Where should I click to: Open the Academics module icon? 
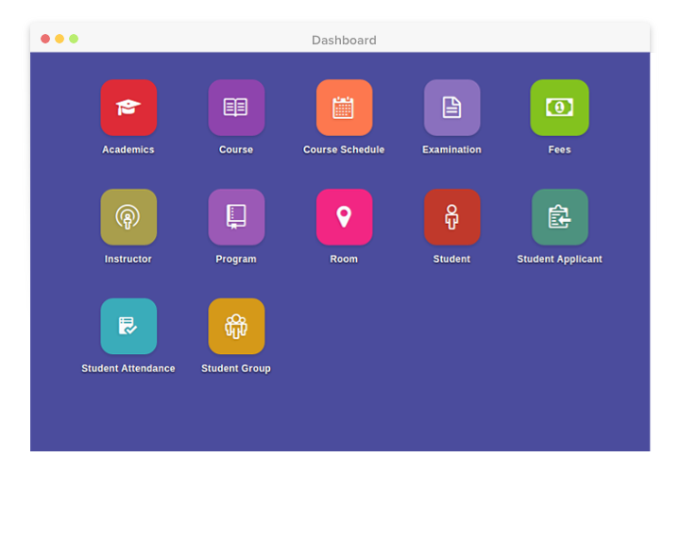128,108
